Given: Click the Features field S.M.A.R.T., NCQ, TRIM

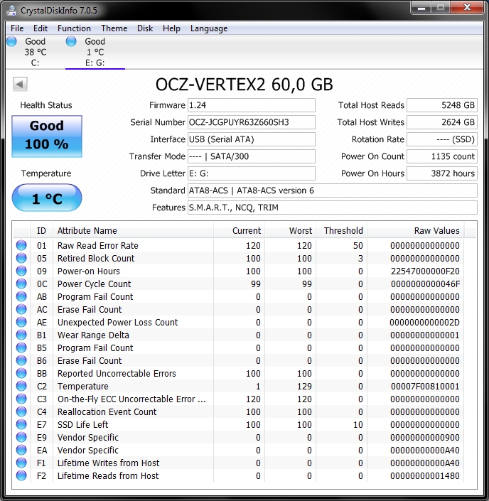Looking at the screenshot, I should click(333, 208).
